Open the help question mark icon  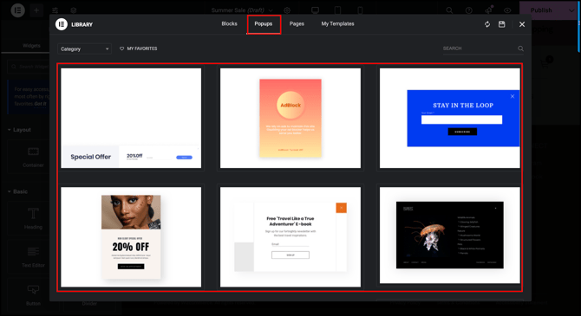pyautogui.click(x=469, y=10)
